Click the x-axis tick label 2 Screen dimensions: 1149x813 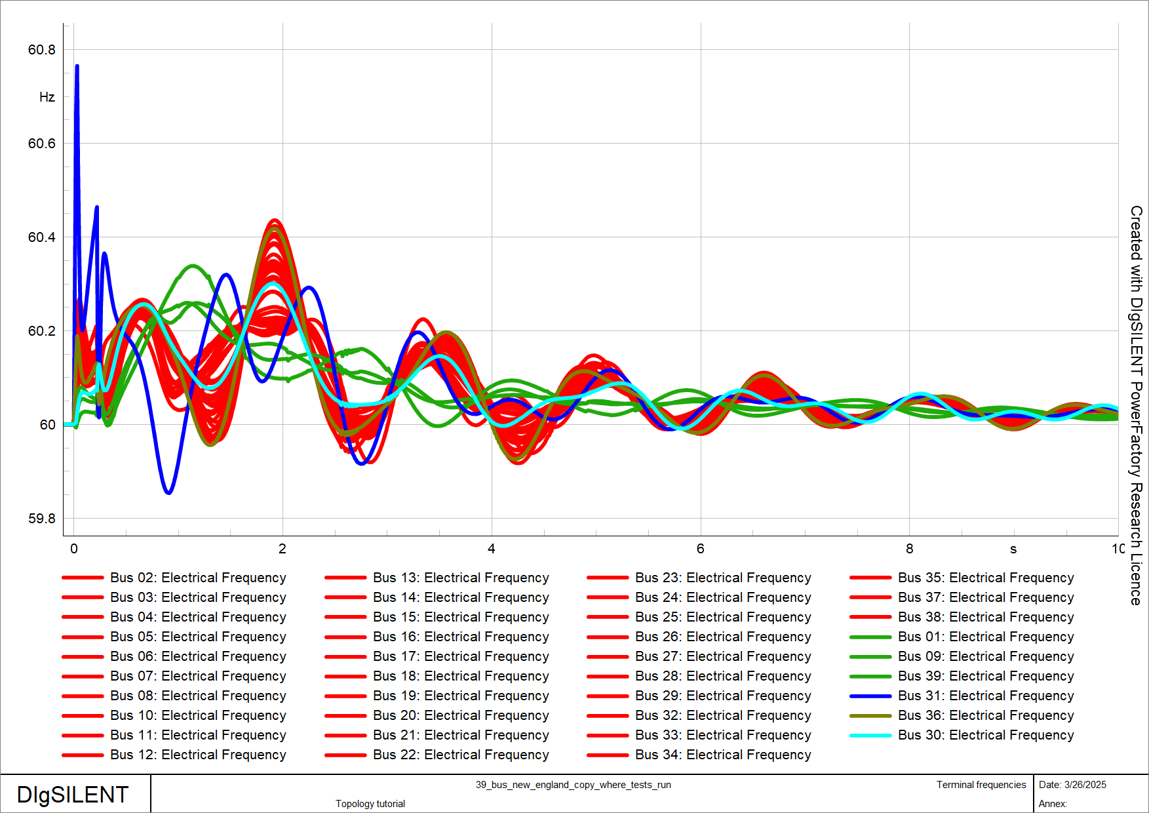[x=282, y=549]
